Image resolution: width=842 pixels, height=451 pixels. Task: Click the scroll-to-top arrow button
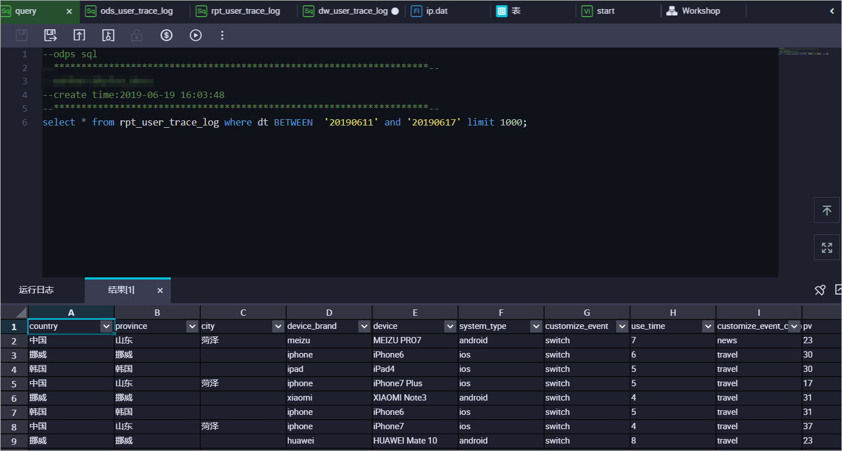point(827,210)
